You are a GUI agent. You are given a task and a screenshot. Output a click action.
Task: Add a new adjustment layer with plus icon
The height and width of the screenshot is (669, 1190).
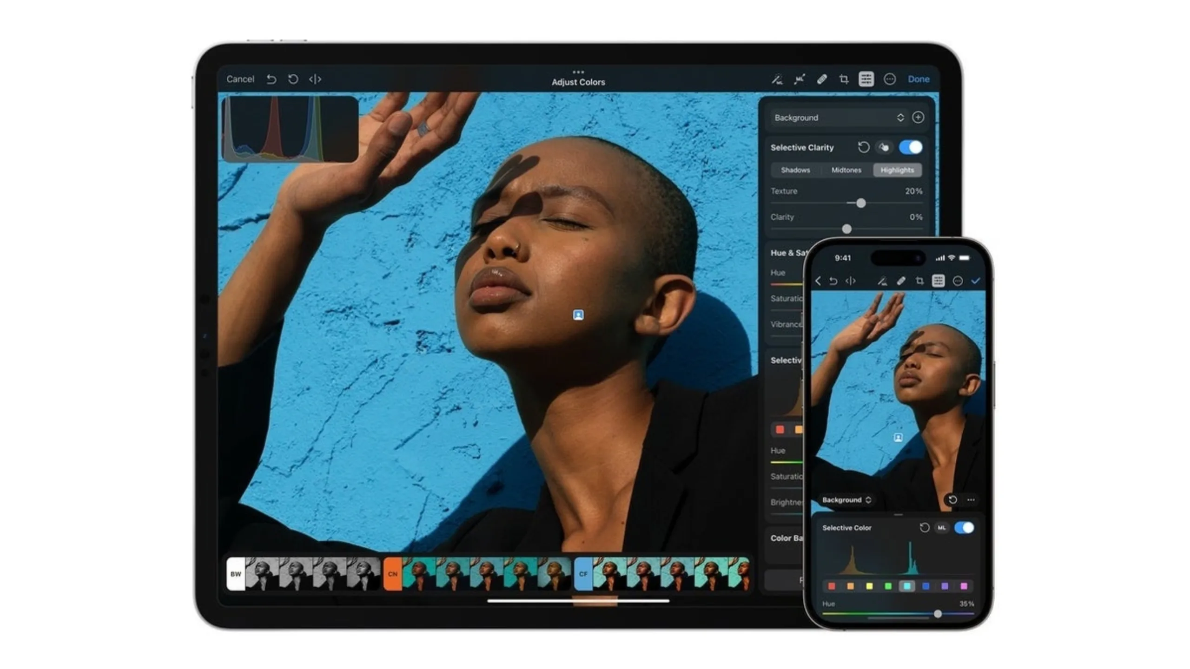[x=918, y=118]
